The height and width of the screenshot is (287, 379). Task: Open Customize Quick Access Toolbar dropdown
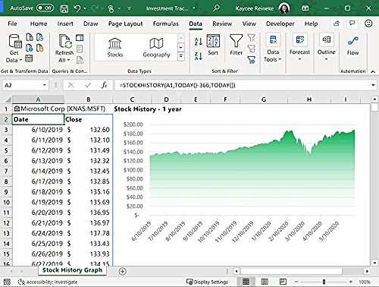click(x=129, y=8)
